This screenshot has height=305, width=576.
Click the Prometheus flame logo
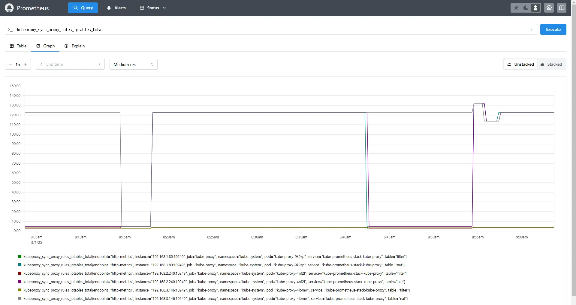click(x=9, y=8)
